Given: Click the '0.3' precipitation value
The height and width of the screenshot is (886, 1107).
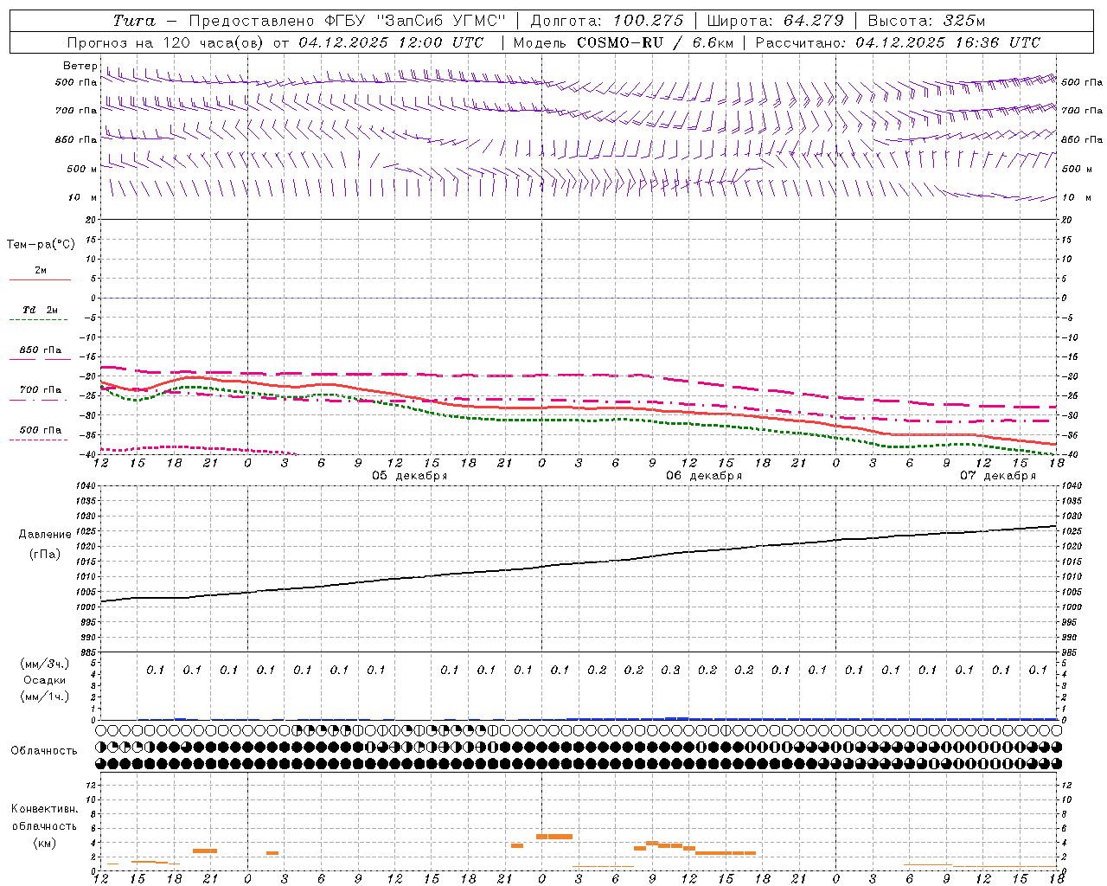Looking at the screenshot, I should click(x=670, y=670).
